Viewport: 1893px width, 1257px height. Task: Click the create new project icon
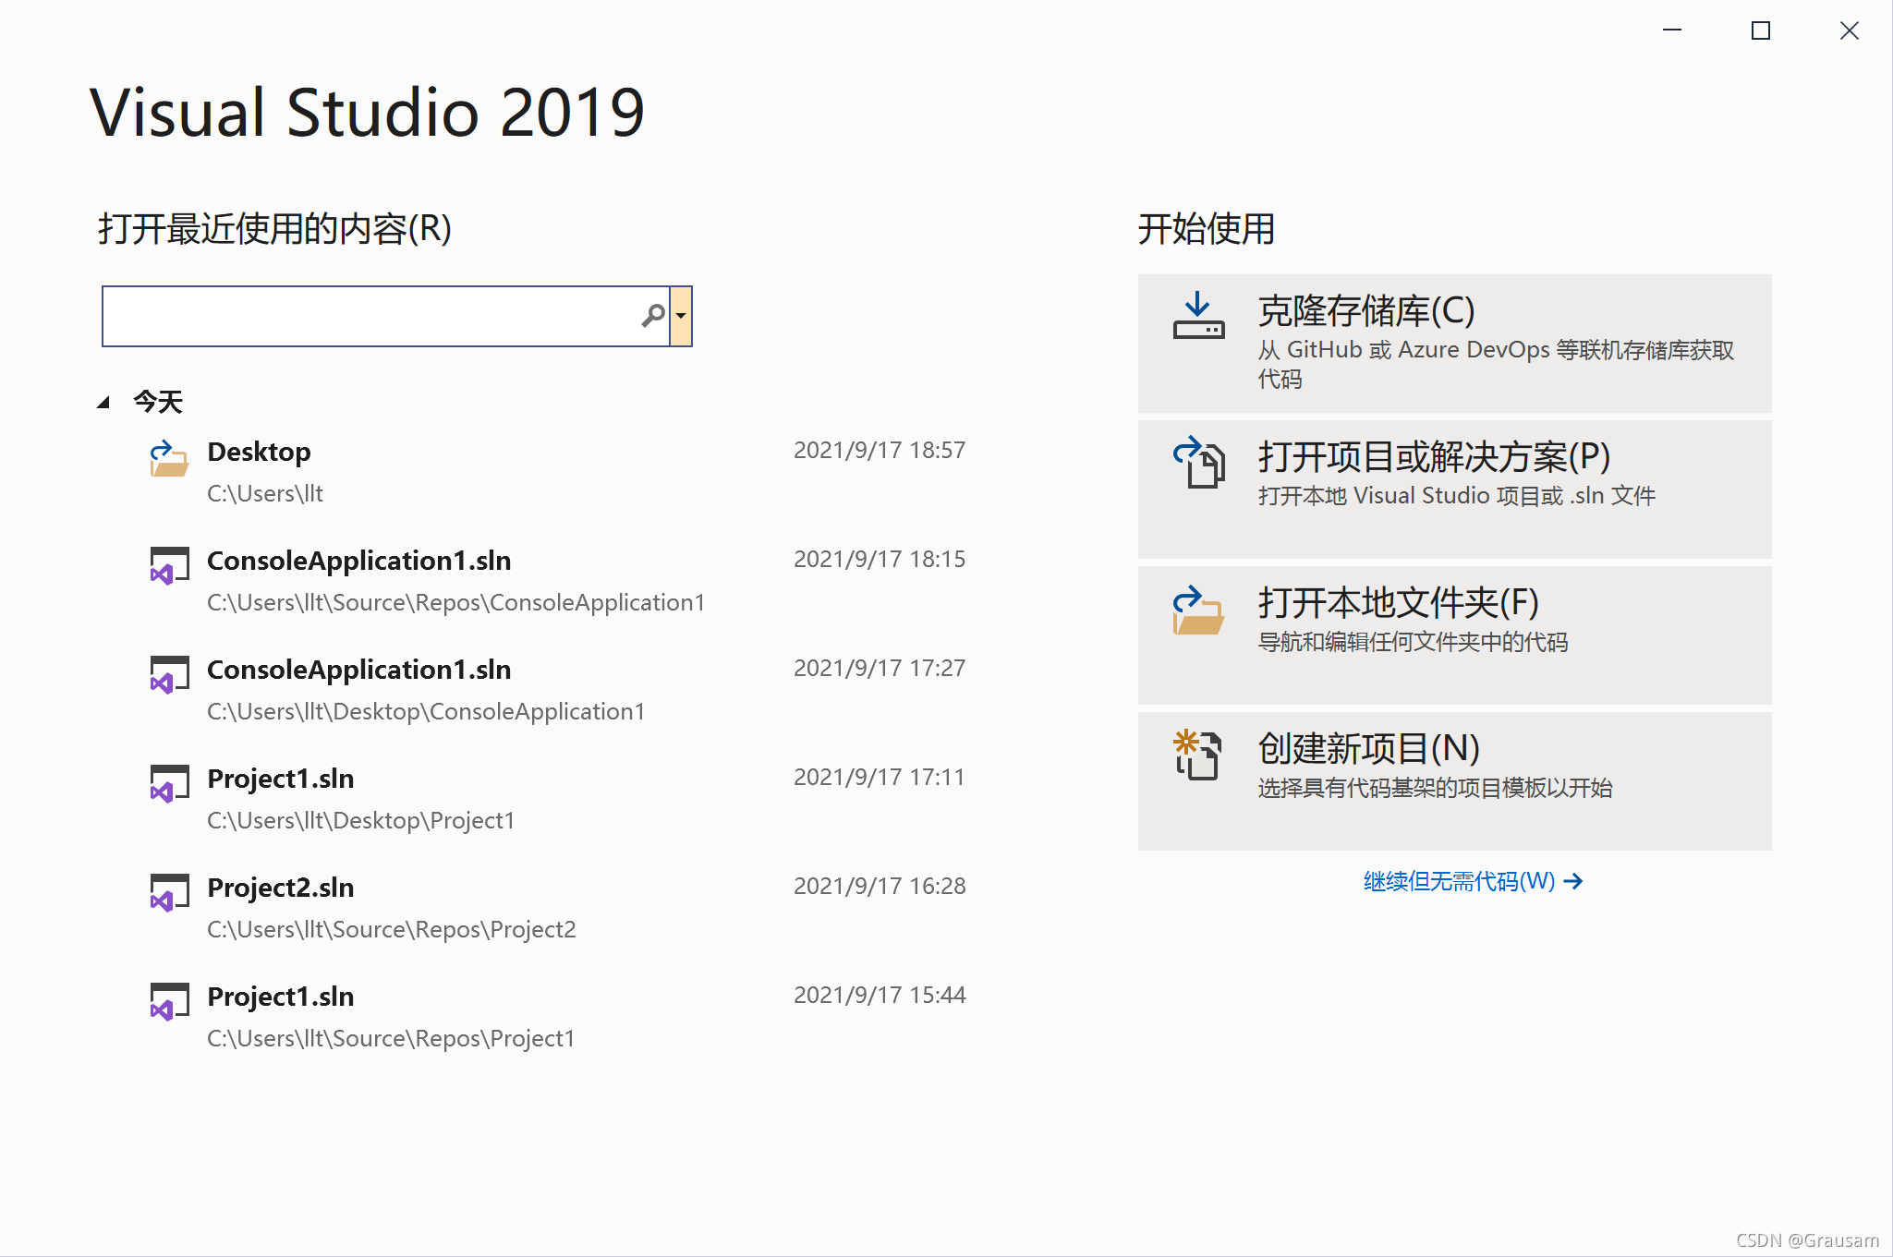[x=1198, y=755]
